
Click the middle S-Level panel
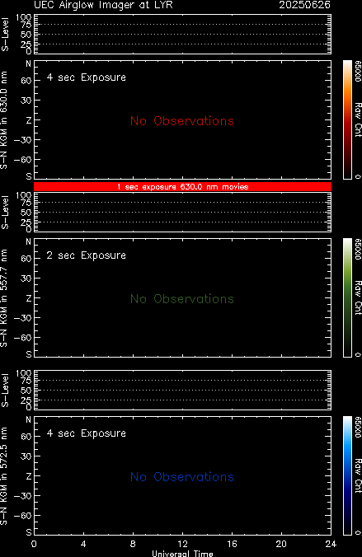pos(182,213)
